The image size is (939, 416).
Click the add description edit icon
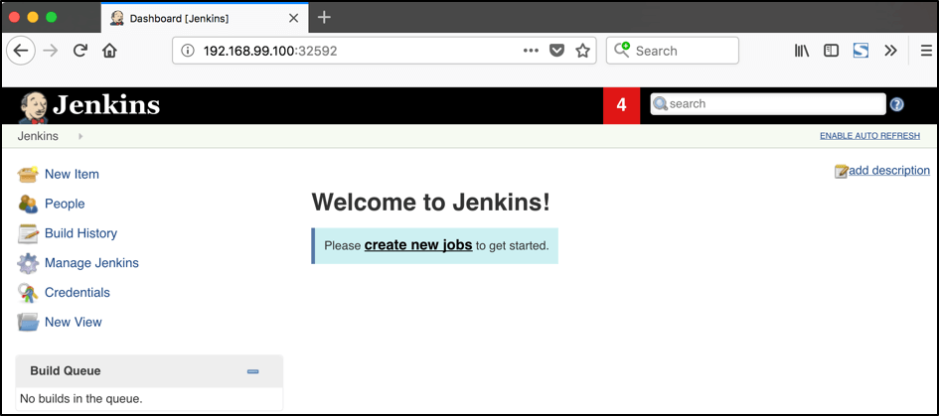[x=842, y=172]
